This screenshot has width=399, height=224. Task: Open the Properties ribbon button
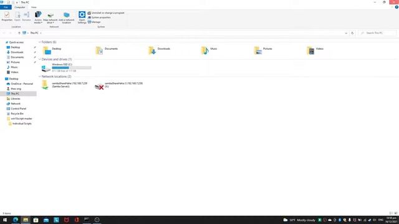[7, 16]
